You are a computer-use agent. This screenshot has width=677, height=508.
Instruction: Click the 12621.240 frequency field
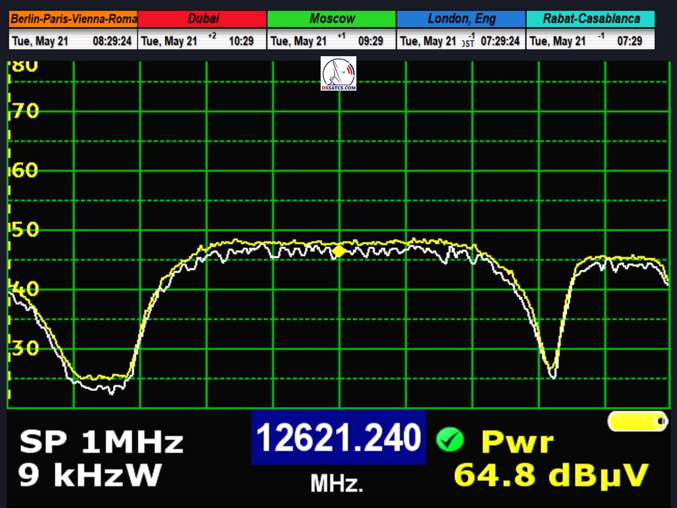(338, 437)
